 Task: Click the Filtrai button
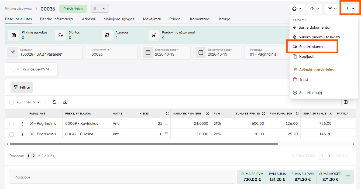[x=22, y=87]
